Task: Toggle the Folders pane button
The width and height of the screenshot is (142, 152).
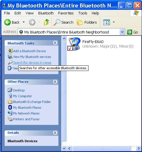Action: (87, 22)
